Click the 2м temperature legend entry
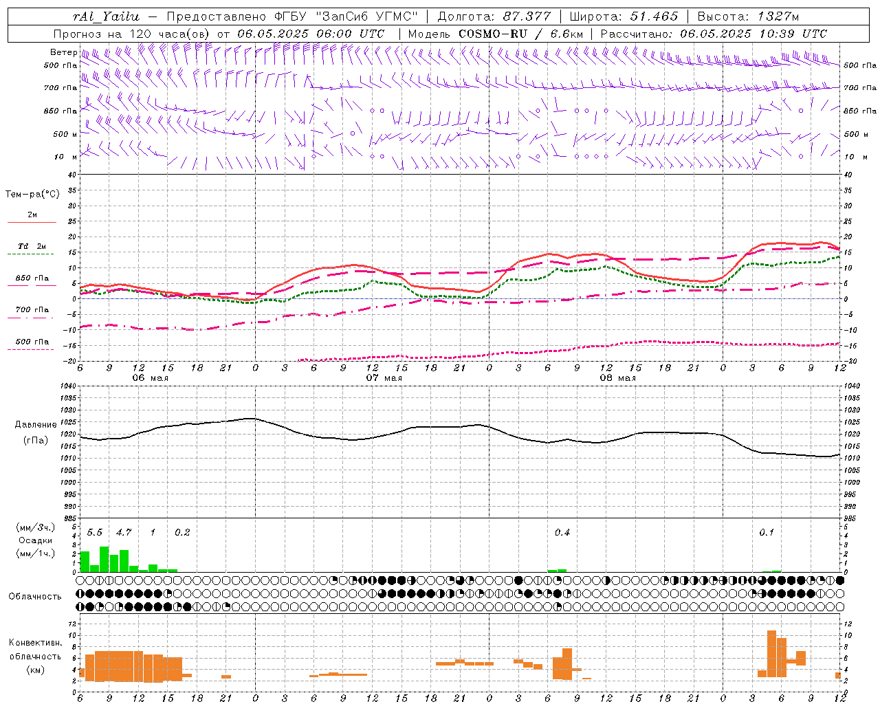The width and height of the screenshot is (880, 704). (x=32, y=215)
